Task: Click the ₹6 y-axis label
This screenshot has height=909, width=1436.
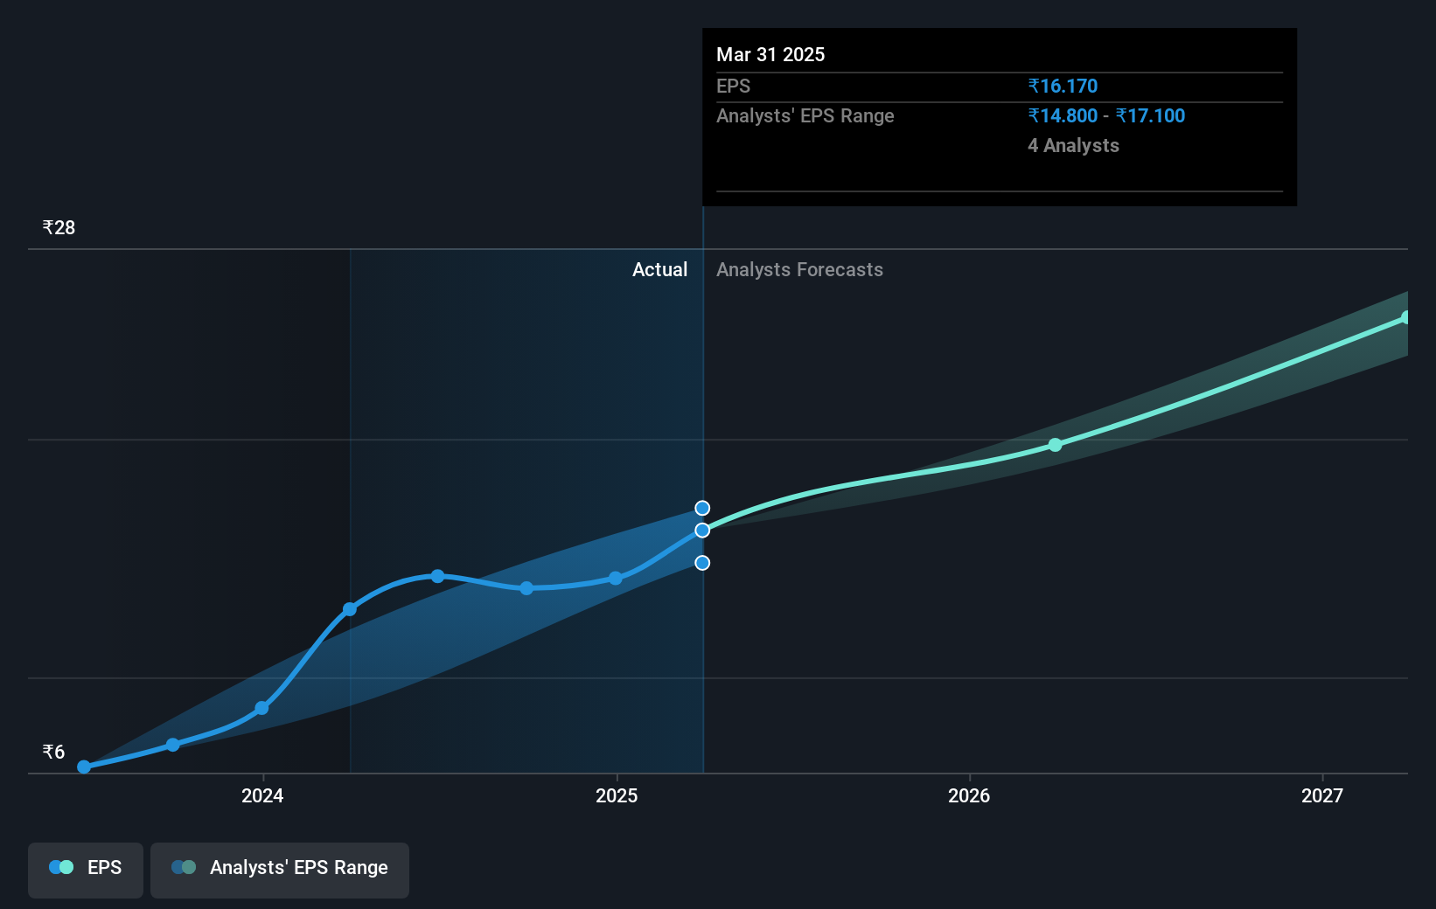Action: [x=53, y=752]
